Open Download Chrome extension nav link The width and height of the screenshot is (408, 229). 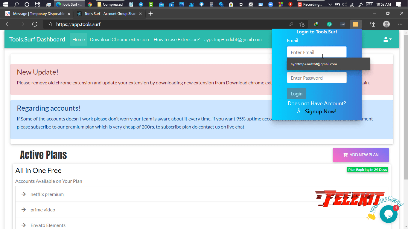point(119,39)
